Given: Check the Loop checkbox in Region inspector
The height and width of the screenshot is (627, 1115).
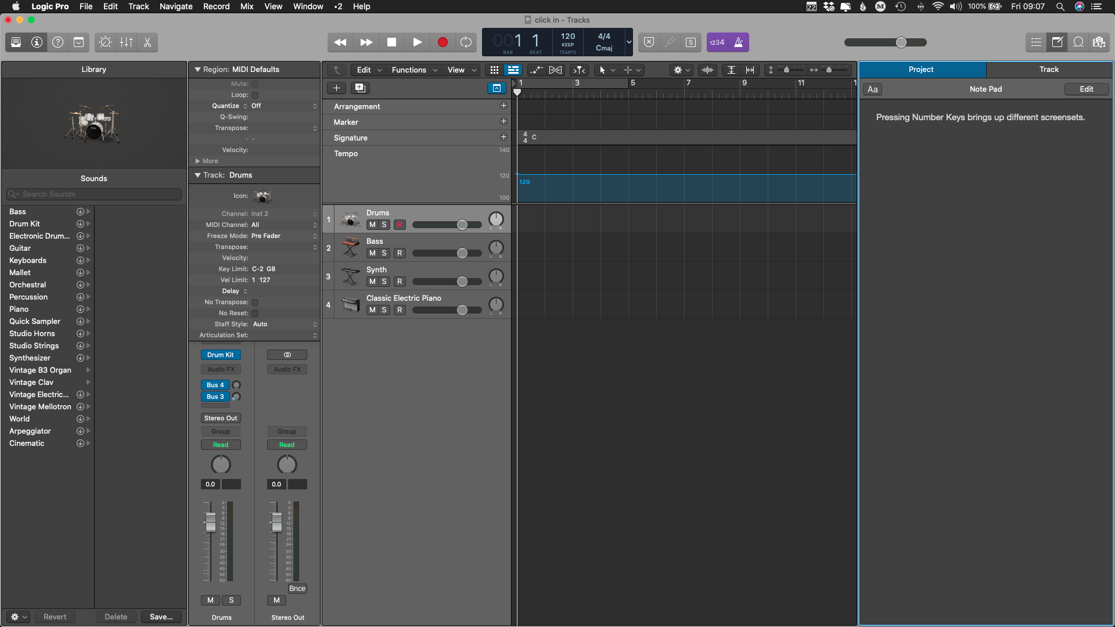Looking at the screenshot, I should pos(255,95).
